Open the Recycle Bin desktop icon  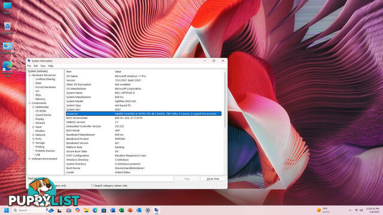click(8, 27)
